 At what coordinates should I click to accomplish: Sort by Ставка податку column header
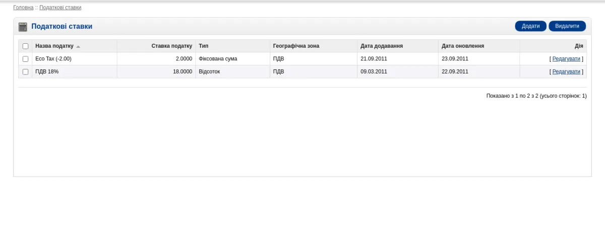coord(172,46)
